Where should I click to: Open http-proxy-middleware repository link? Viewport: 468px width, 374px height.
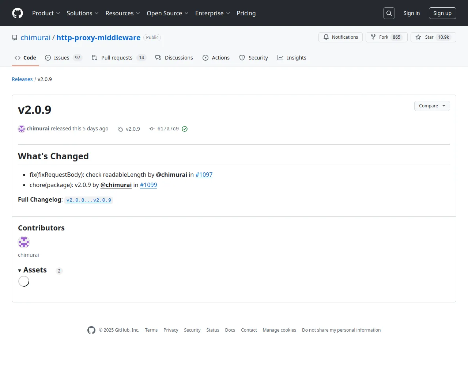point(98,38)
